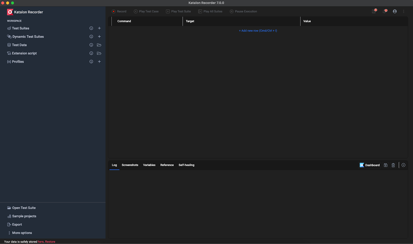This screenshot has width=413, height=244.
Task: Add a new Profile with plus icon
Action: pyautogui.click(x=99, y=62)
